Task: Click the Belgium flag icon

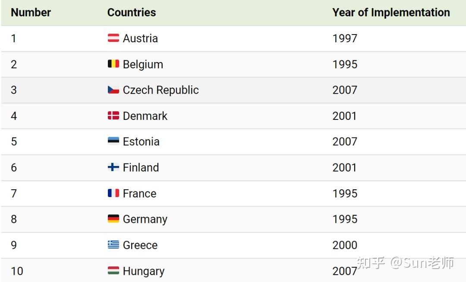Action: click(113, 64)
